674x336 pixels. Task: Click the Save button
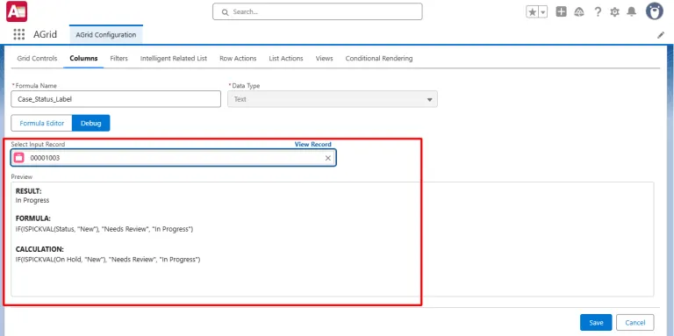pos(596,323)
